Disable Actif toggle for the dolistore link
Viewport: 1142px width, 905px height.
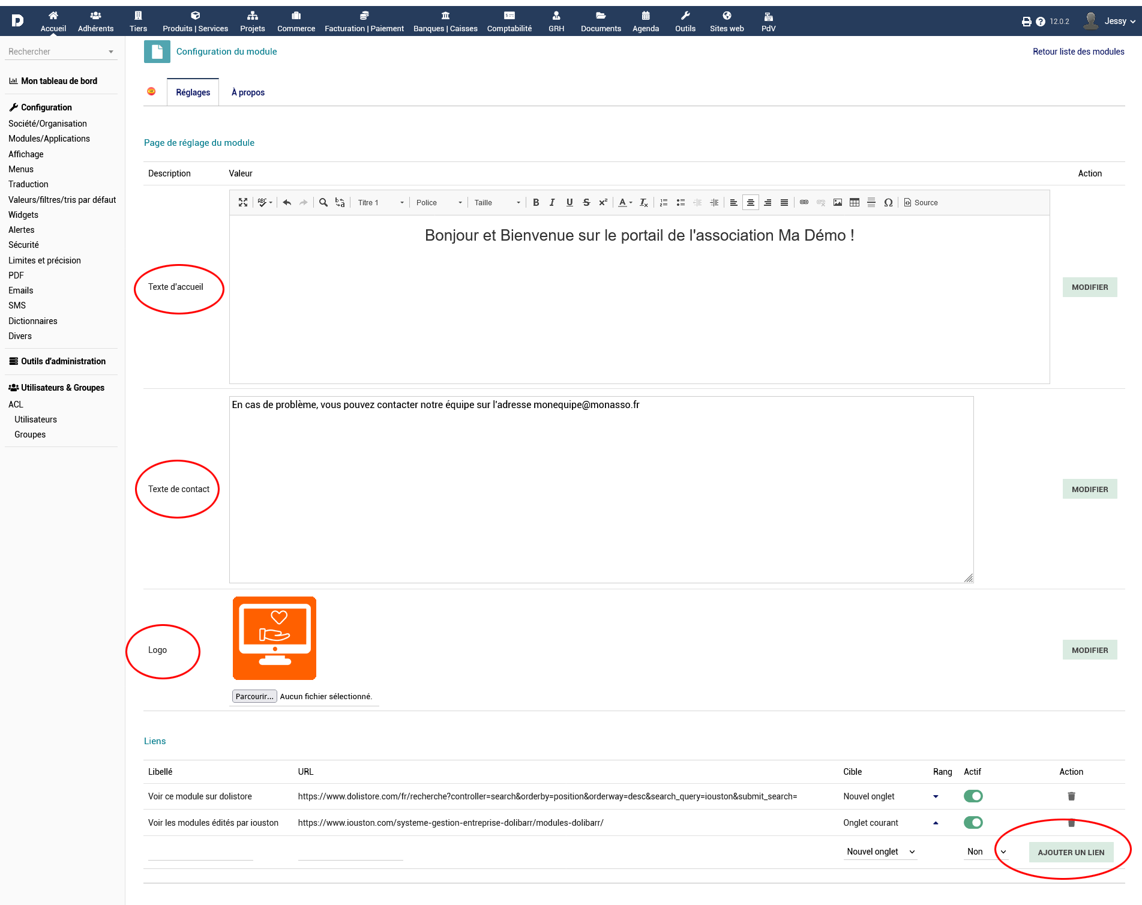pyautogui.click(x=973, y=796)
